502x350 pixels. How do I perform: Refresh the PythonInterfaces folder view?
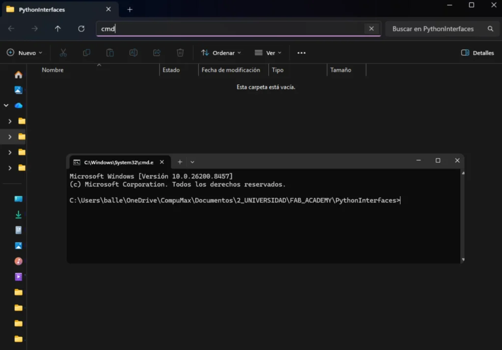pyautogui.click(x=81, y=29)
